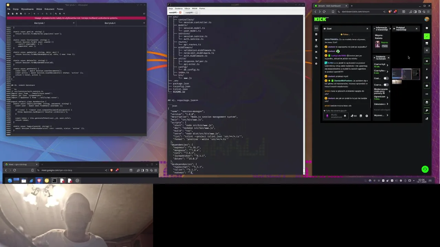
Task: Open emoji picker in Kick chat input
Action: (345, 116)
